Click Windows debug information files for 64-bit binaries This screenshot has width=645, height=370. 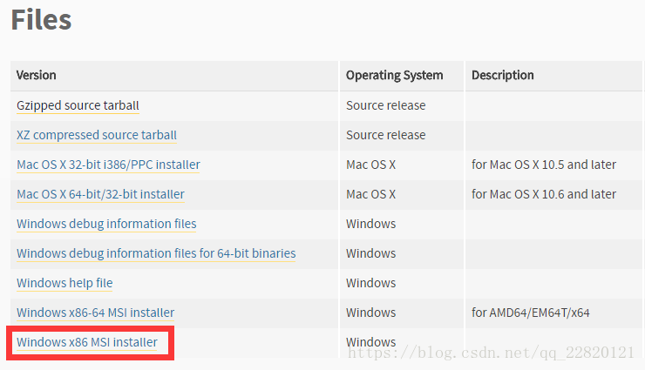156,253
